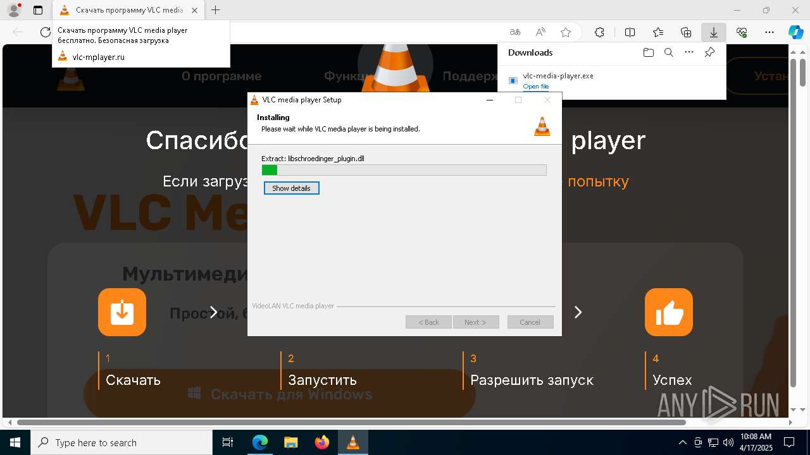This screenshot has width=810, height=455.
Task: Click Show details in VLC Setup
Action: pos(291,188)
